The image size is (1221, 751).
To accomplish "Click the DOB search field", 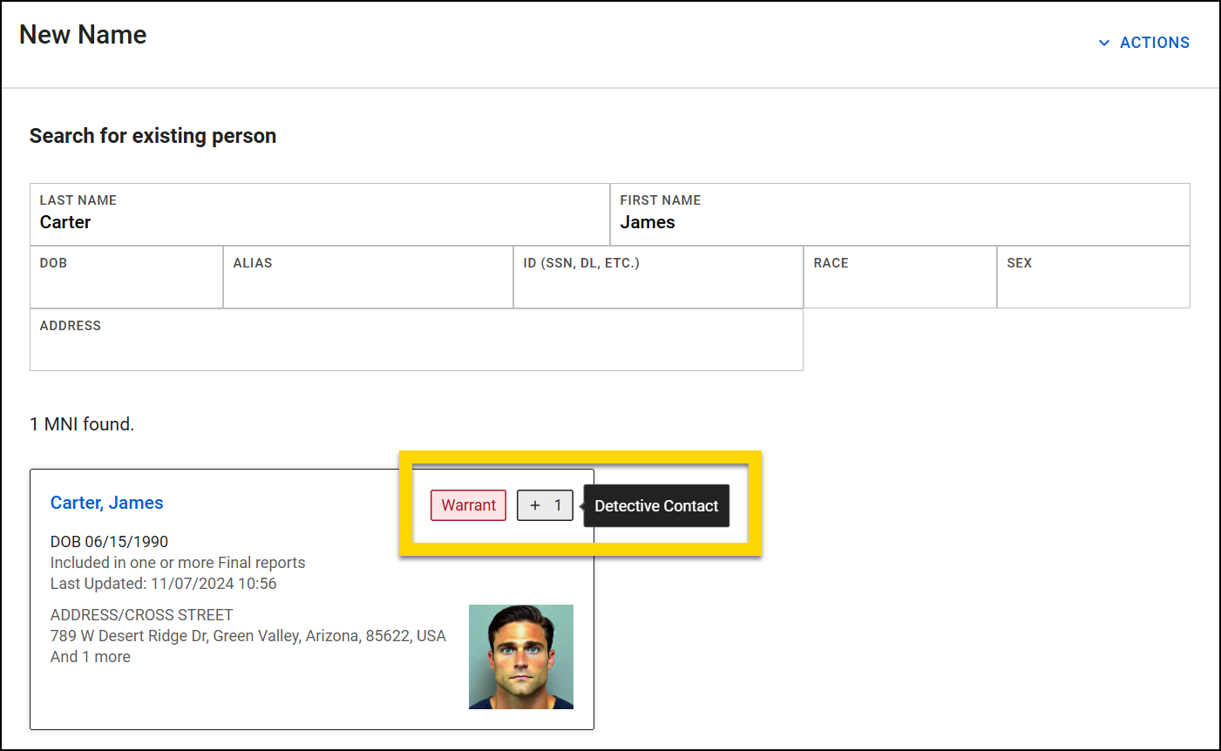I will click(x=125, y=277).
